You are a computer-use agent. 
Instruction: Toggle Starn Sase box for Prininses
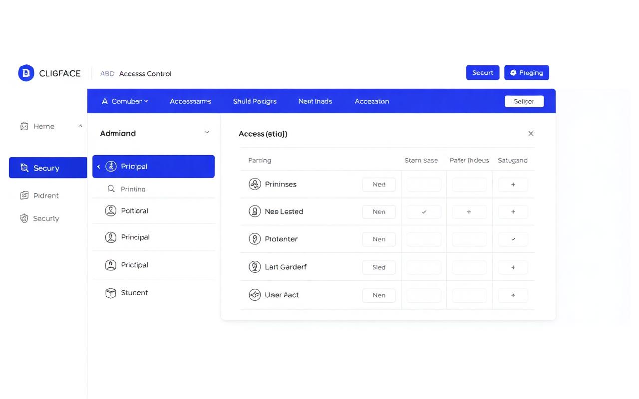click(x=424, y=185)
